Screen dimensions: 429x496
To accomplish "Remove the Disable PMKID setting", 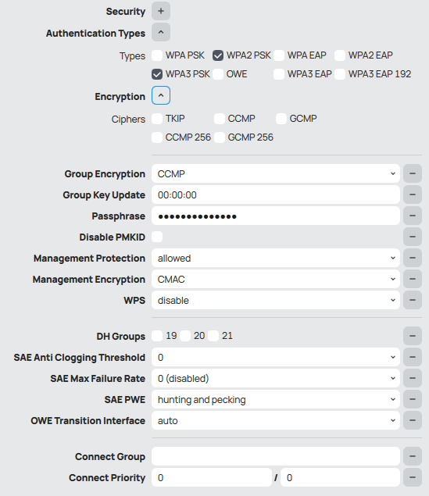I will [413, 237].
